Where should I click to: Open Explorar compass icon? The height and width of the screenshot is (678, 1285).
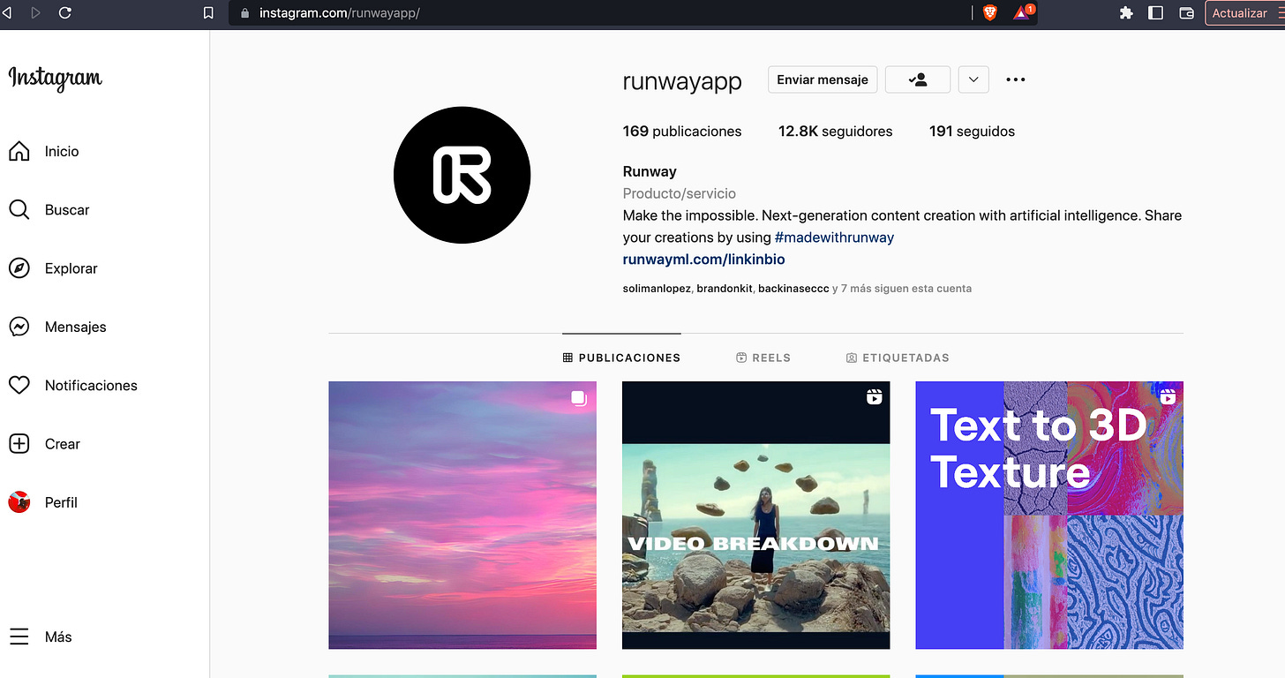(19, 268)
